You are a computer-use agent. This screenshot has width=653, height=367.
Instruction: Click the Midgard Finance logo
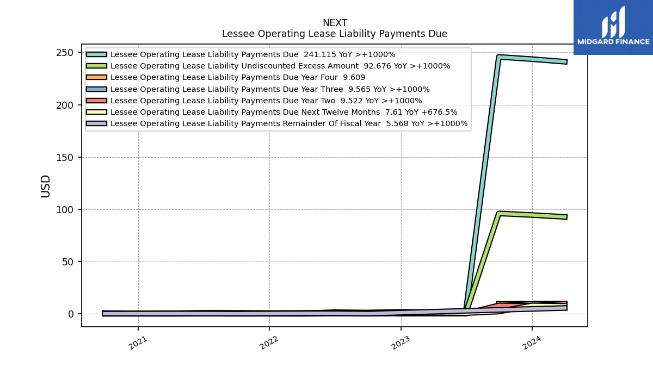613,27
